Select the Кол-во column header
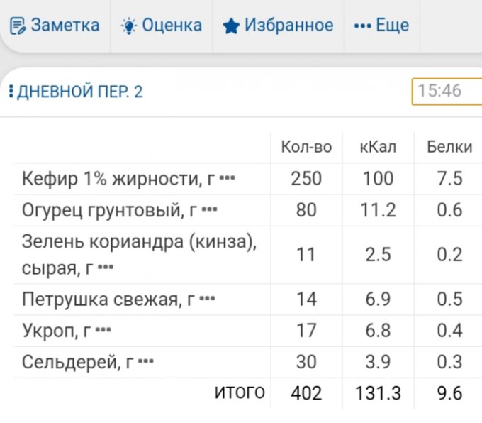This screenshot has height=423, width=482. coord(306,147)
